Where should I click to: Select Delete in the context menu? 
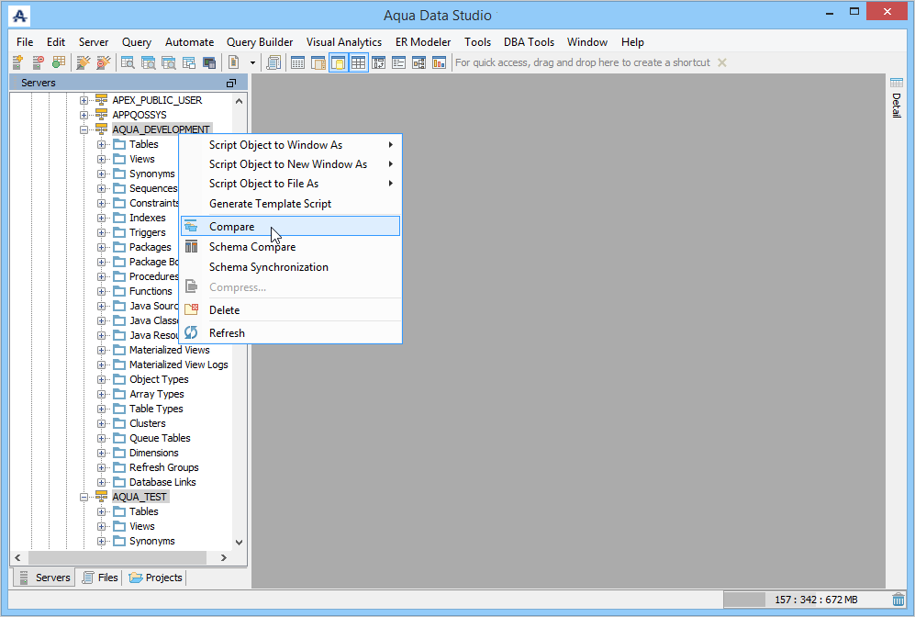290,310
